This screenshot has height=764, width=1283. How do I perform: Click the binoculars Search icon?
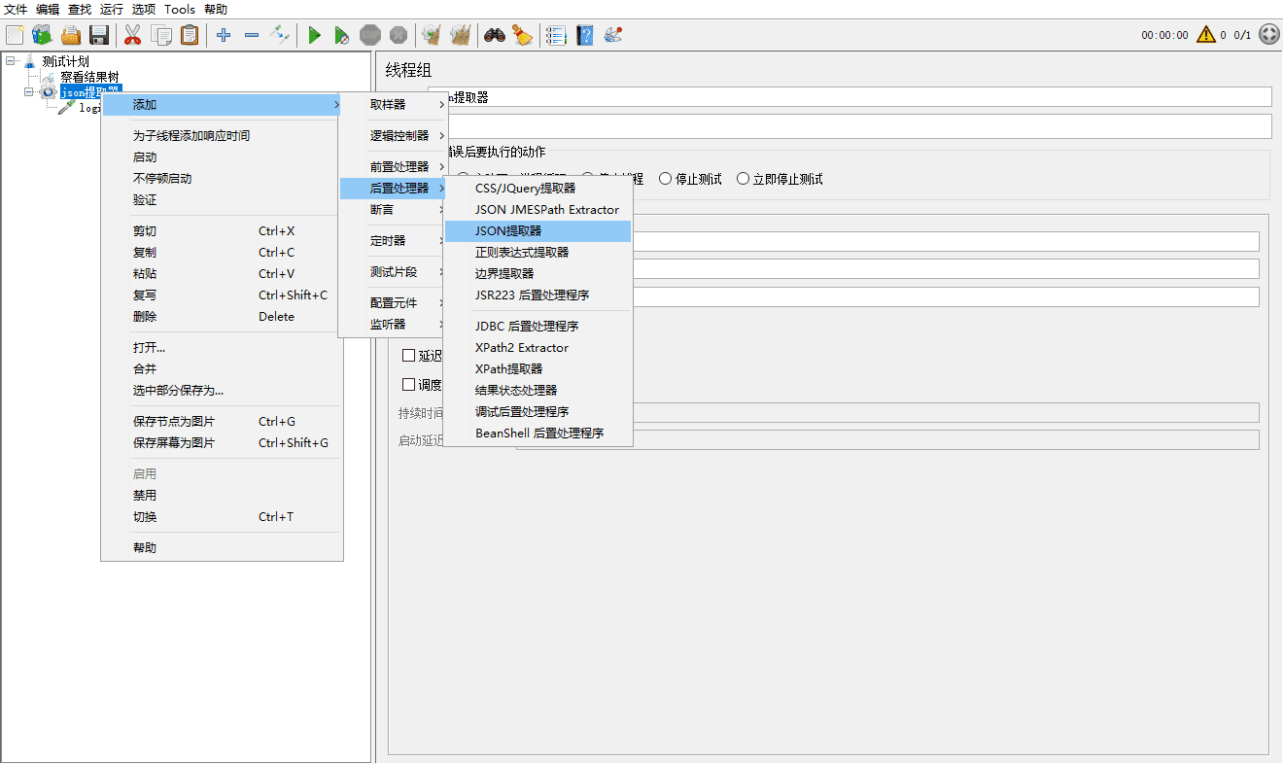tap(495, 35)
